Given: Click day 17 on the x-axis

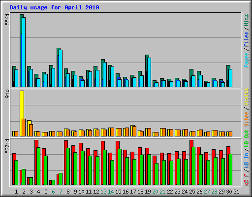Looking at the screenshot, I should (133, 192).
